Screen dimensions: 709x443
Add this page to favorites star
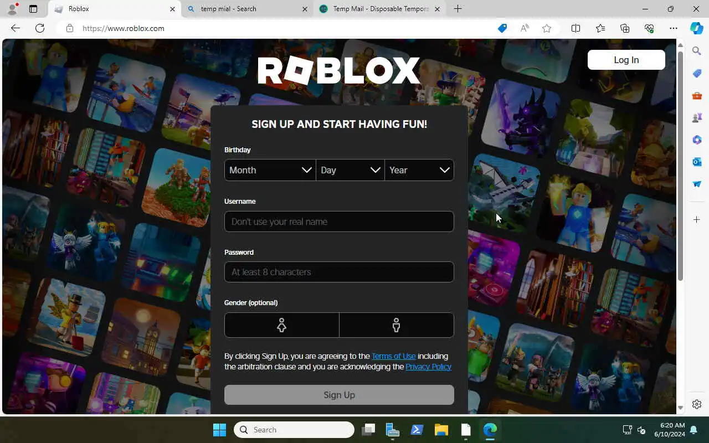click(547, 28)
